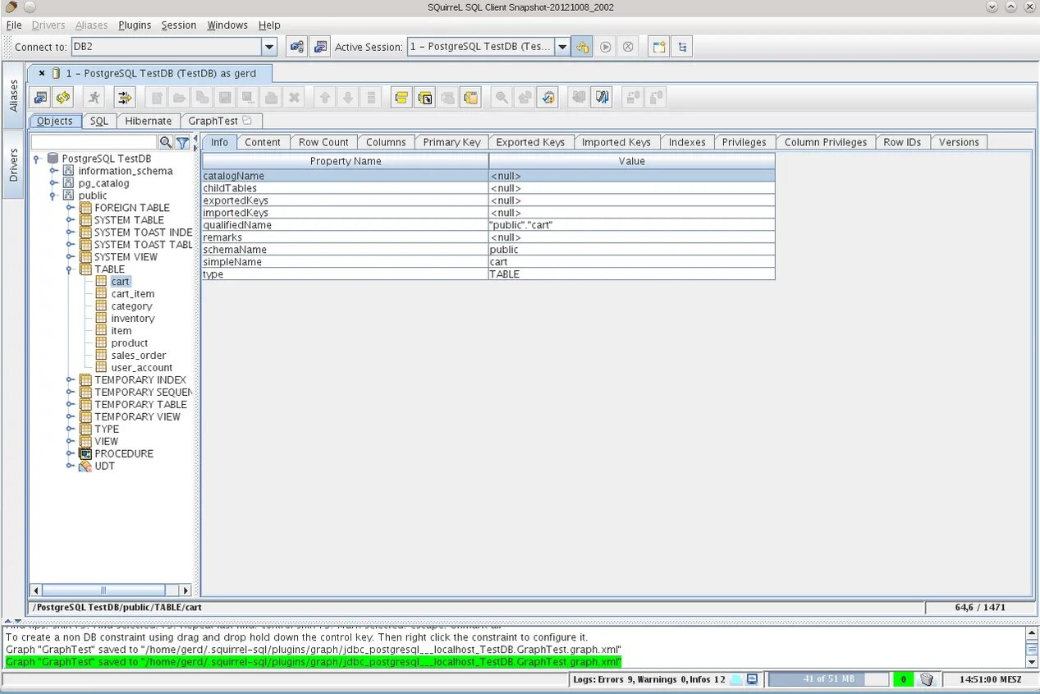Click the commit arrows icon in session toolbar

click(125, 98)
